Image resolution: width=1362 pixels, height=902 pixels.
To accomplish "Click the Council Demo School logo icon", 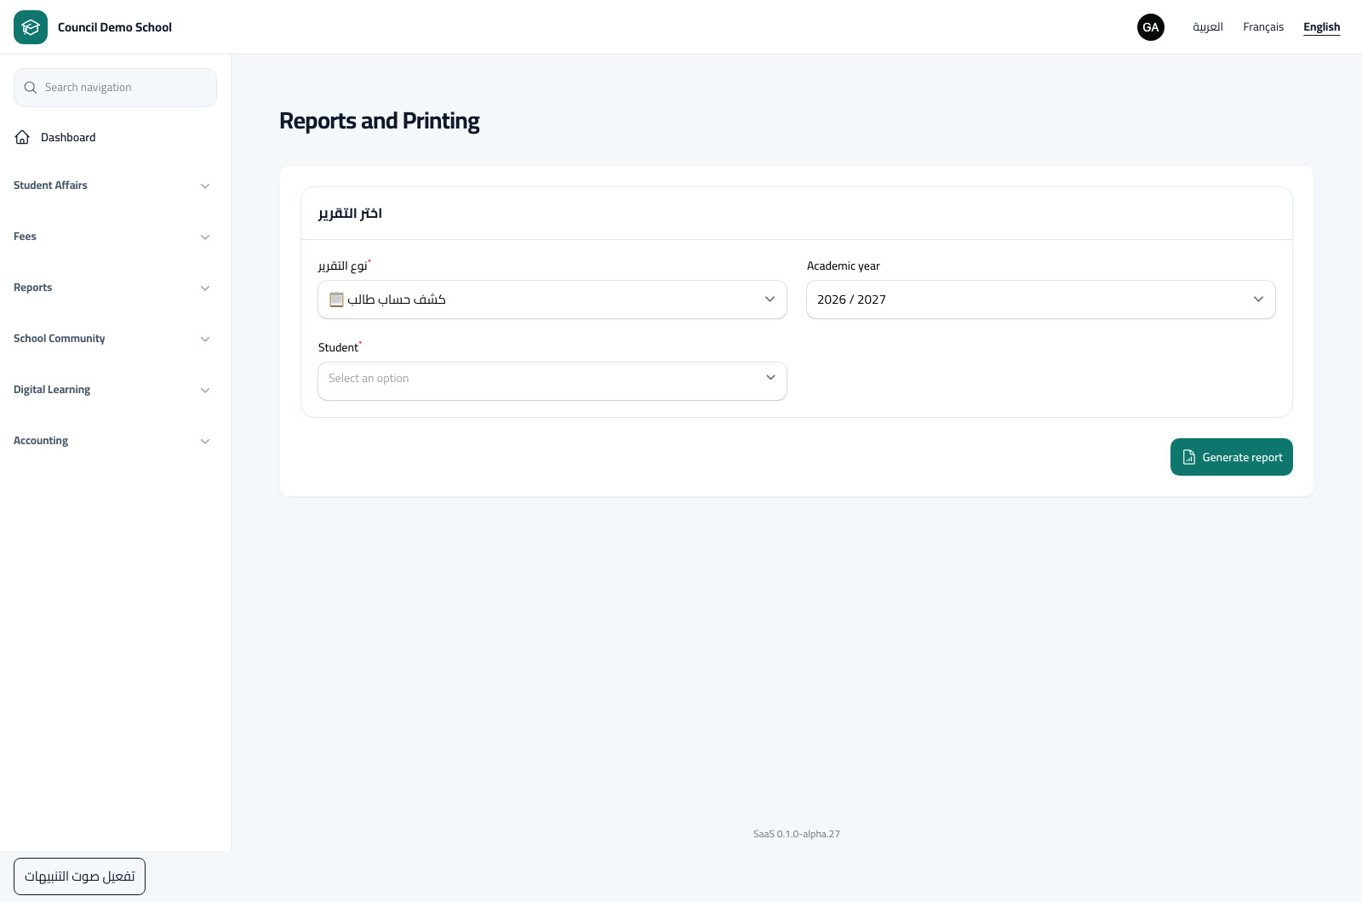I will click(31, 27).
